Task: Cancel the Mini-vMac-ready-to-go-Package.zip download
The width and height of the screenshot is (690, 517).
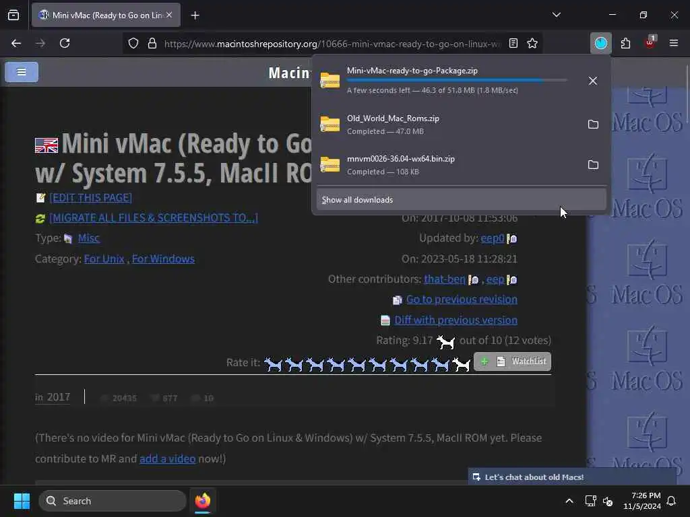Action: coord(593,81)
